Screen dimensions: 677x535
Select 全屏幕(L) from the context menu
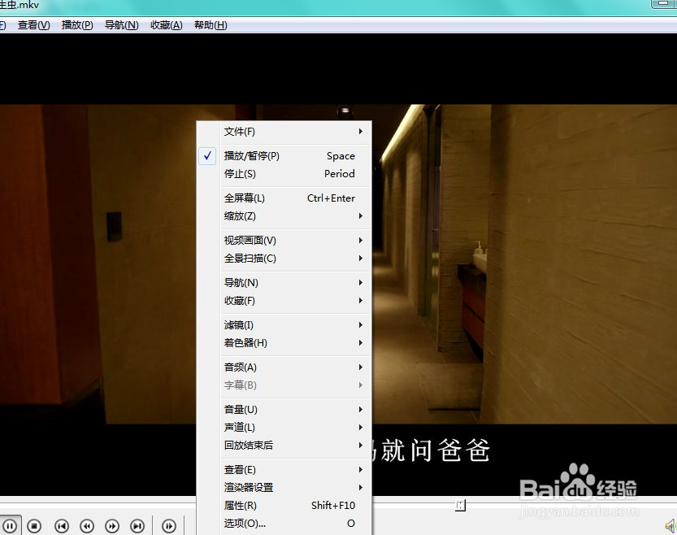click(285, 198)
